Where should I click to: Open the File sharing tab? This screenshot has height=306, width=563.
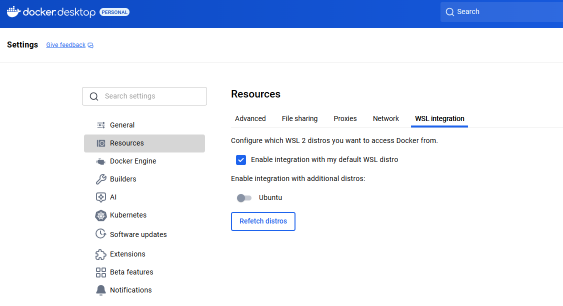point(299,118)
